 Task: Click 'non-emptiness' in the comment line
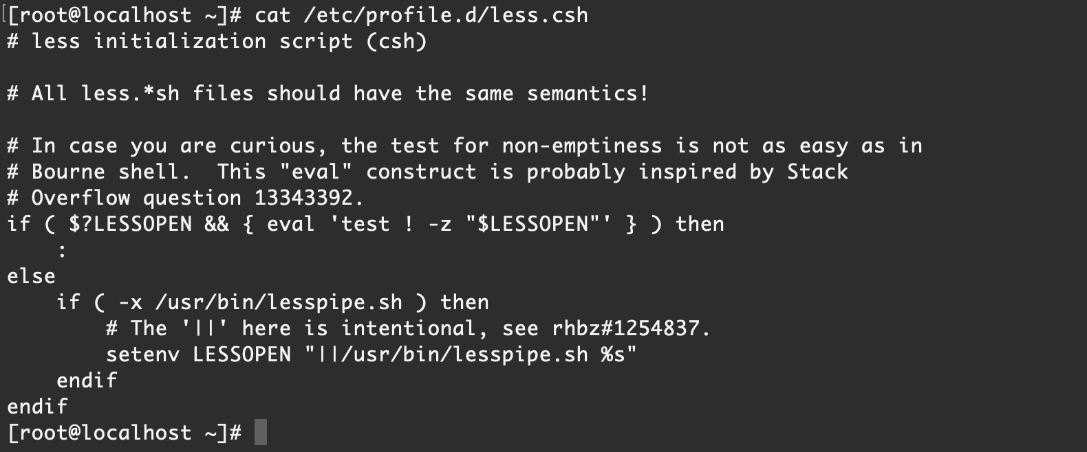(582, 146)
